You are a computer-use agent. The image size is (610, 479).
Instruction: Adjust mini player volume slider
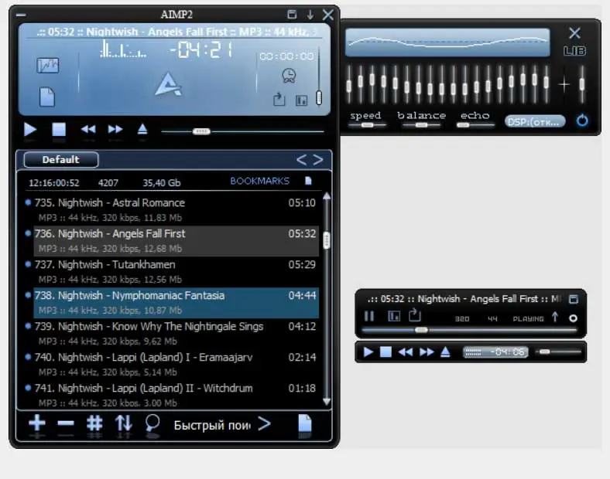click(x=545, y=352)
